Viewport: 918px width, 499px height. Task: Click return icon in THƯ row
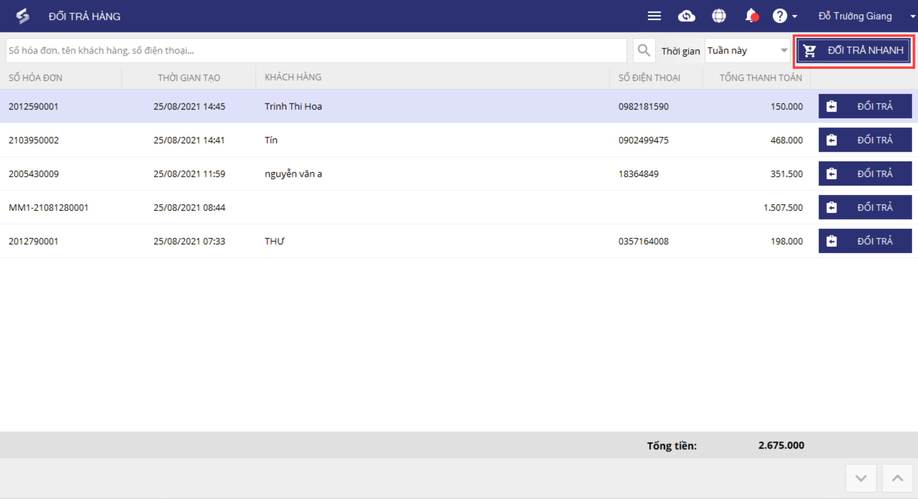point(832,241)
